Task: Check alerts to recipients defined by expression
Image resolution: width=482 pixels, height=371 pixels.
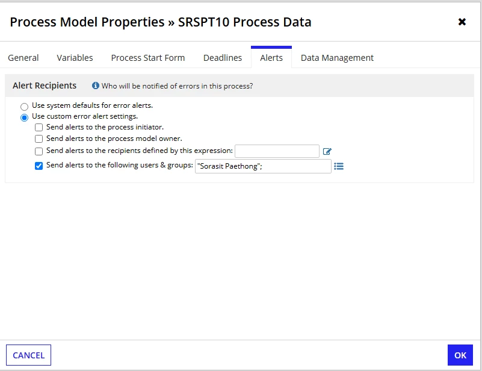Action: 39,151
